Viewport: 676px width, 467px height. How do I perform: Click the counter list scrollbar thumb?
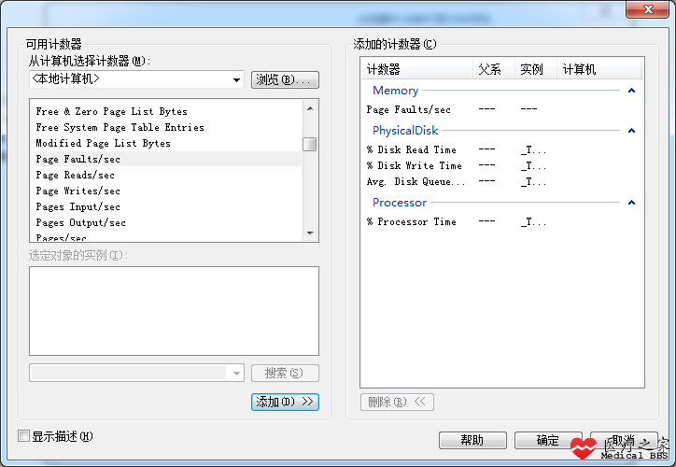click(310, 145)
